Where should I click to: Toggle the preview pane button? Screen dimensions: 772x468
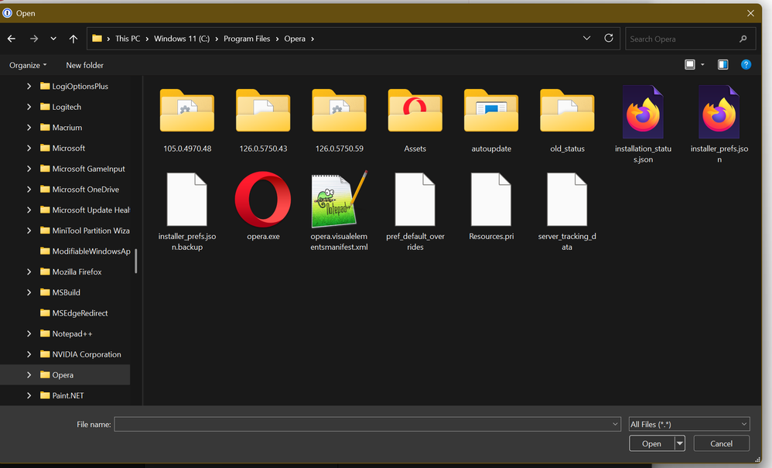(x=722, y=65)
